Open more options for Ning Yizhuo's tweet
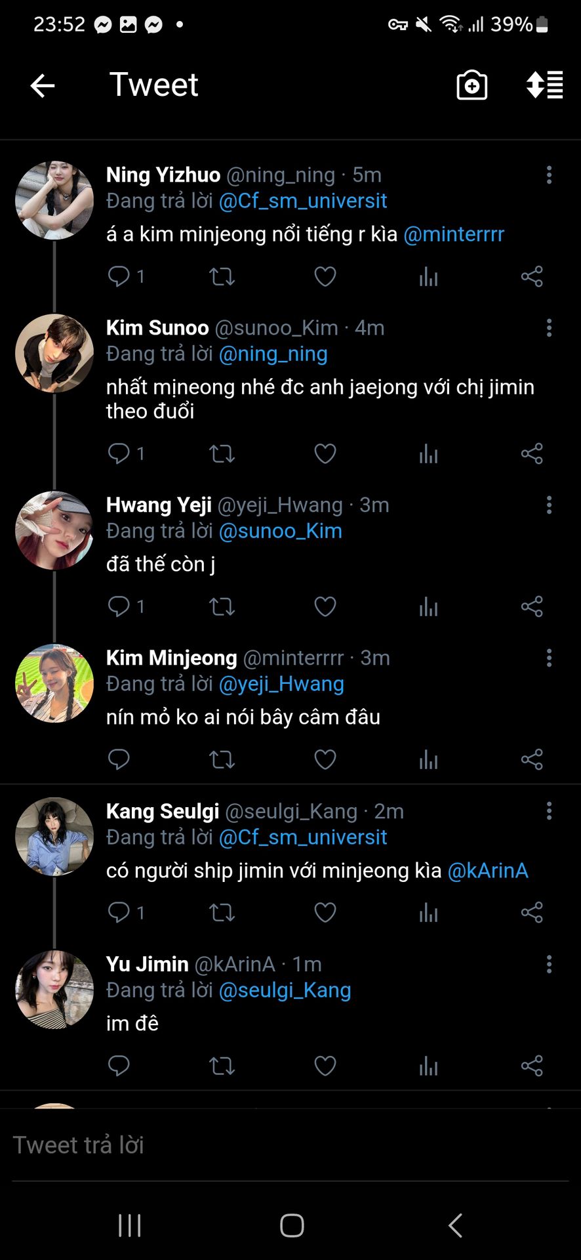The image size is (581, 1260). click(x=549, y=175)
